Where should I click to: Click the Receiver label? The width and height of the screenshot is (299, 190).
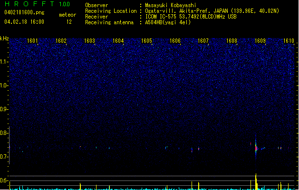(x=96, y=17)
